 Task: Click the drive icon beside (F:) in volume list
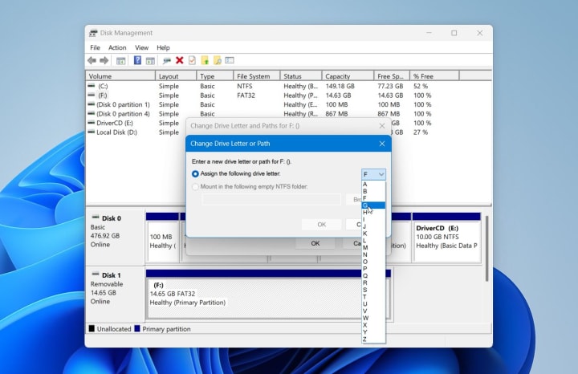pyautogui.click(x=91, y=95)
